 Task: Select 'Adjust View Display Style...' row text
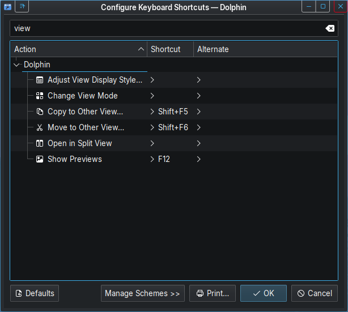[95, 80]
